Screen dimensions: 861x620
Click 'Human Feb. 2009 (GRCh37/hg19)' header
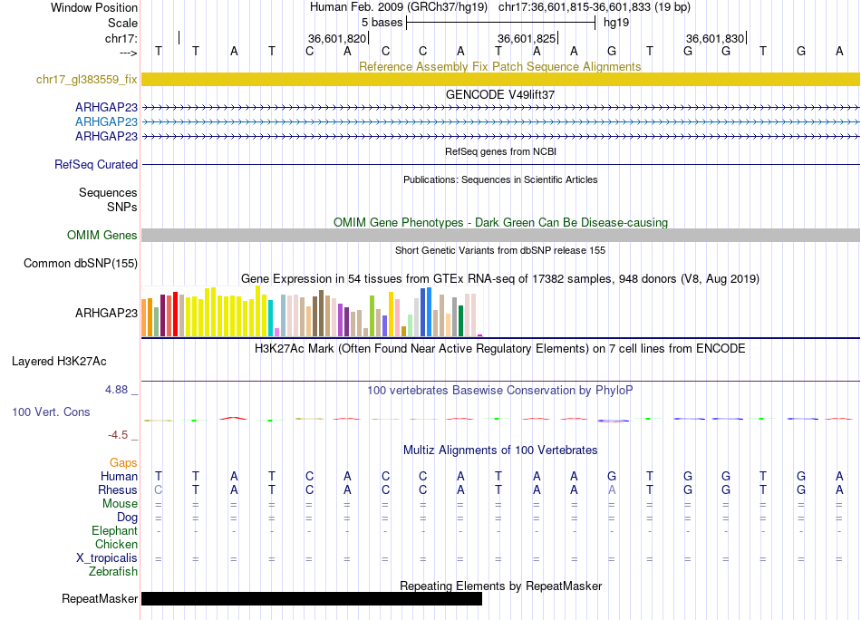coord(399,7)
